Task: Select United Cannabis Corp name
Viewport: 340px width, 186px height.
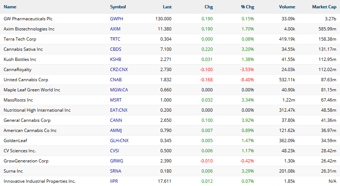Action: point(26,80)
